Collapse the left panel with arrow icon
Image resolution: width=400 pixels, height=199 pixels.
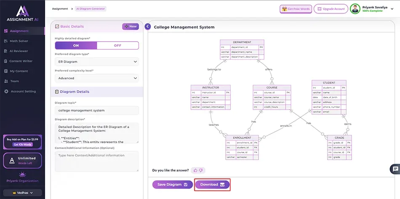point(148,26)
